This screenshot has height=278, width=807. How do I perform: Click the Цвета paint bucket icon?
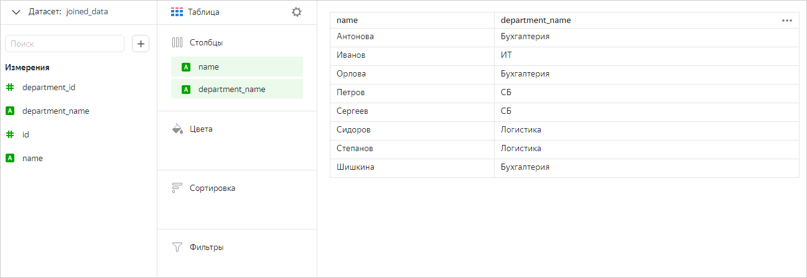click(x=177, y=129)
